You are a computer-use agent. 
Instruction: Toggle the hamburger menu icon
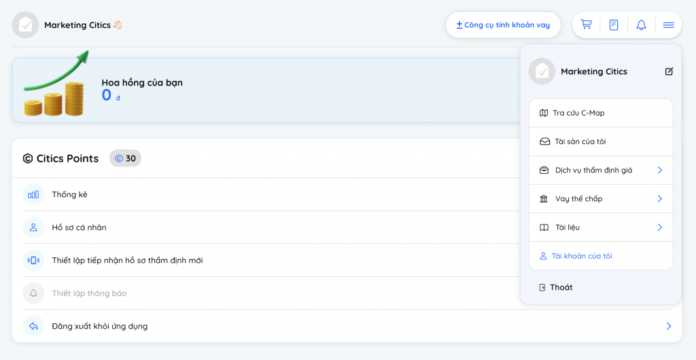[x=668, y=25]
